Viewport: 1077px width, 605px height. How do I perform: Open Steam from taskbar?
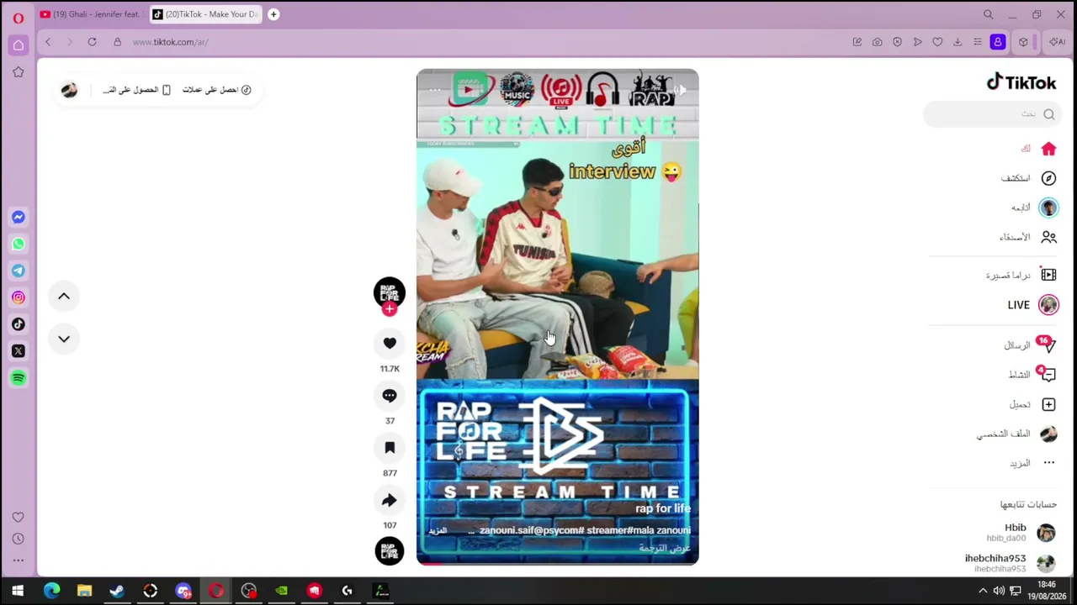point(117,591)
